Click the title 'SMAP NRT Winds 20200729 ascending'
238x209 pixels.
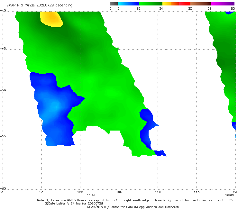point(39,5)
